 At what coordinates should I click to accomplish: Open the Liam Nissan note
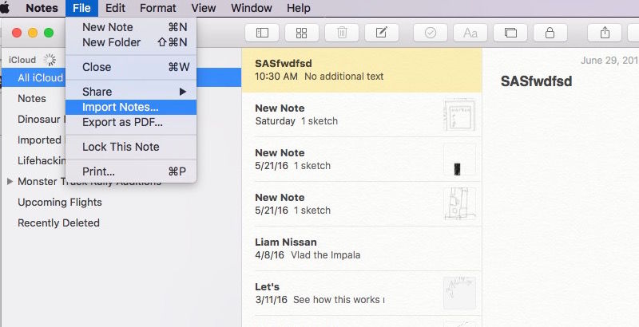tap(362, 249)
